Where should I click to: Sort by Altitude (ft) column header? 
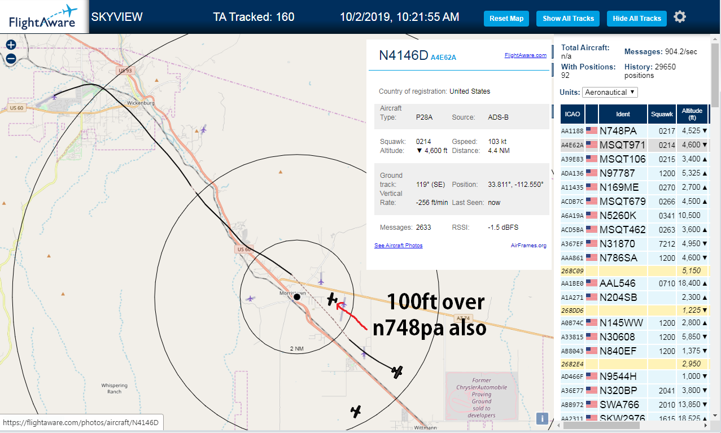(693, 114)
